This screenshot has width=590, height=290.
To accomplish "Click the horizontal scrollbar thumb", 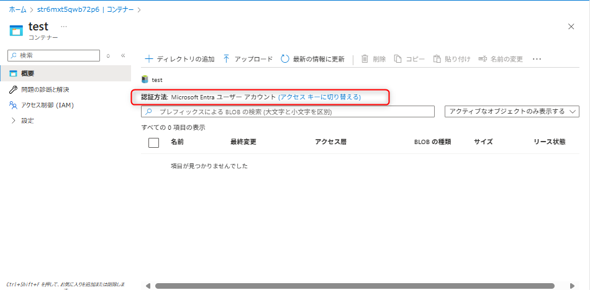I will click(x=355, y=286).
